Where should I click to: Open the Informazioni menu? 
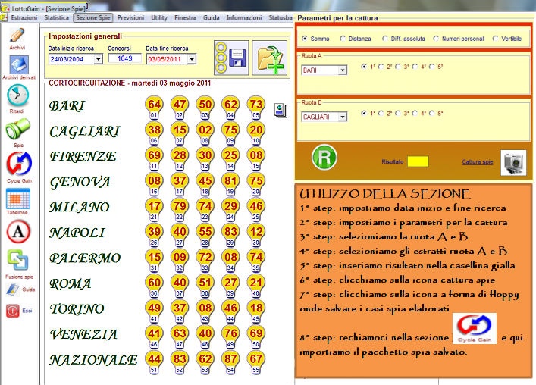tap(244, 17)
